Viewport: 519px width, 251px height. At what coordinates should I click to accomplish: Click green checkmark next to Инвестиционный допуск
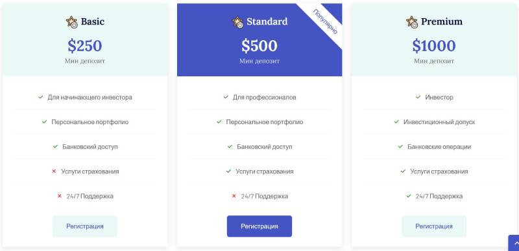[396, 122]
